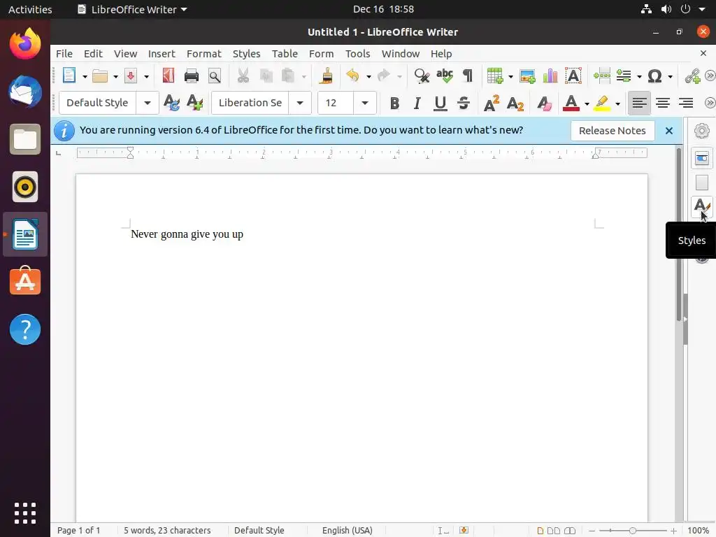Open Find and Replace icon
716x537 pixels.
[x=422, y=76]
